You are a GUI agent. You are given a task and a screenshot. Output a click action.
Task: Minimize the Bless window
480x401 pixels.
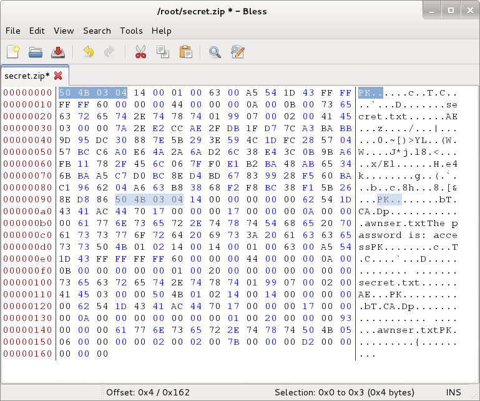tap(432, 11)
